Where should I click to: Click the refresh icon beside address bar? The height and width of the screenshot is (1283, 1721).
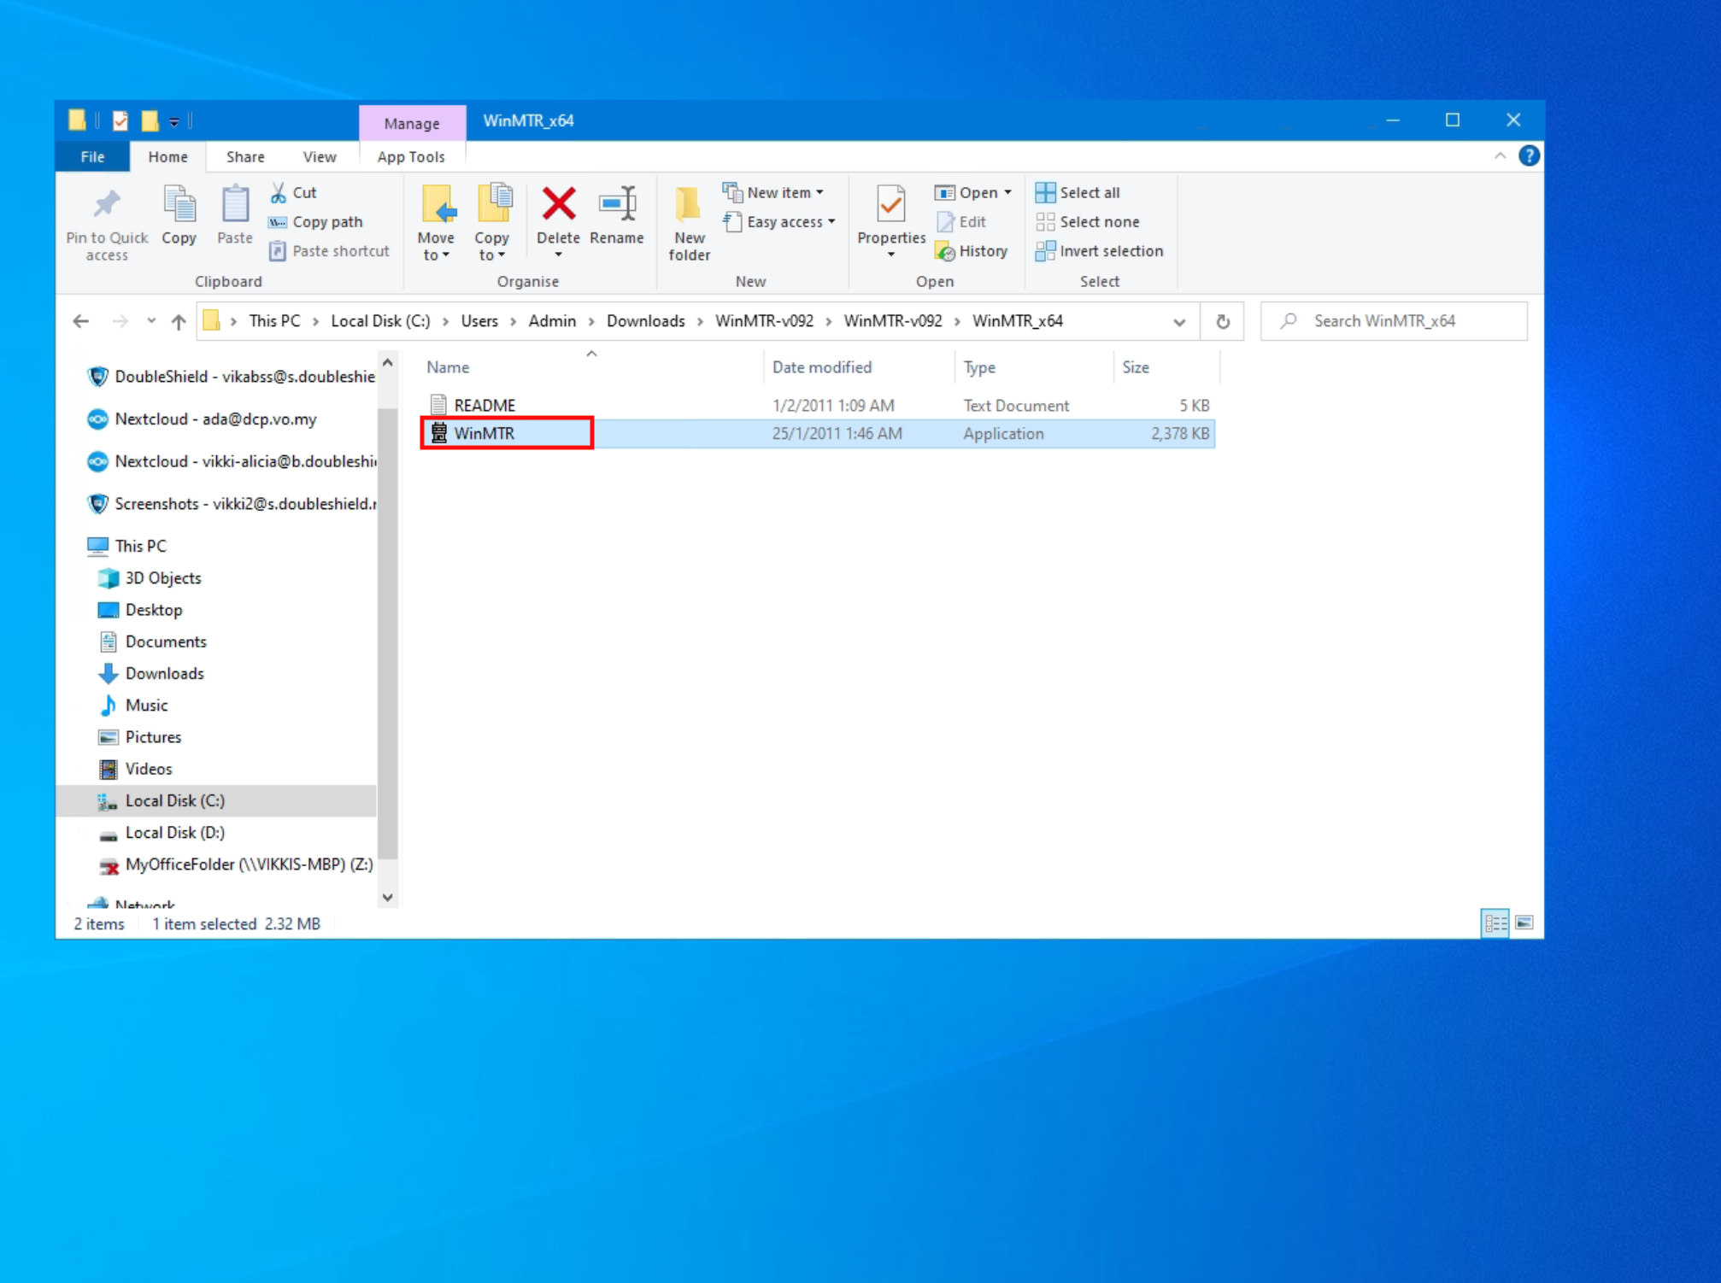pyautogui.click(x=1223, y=321)
